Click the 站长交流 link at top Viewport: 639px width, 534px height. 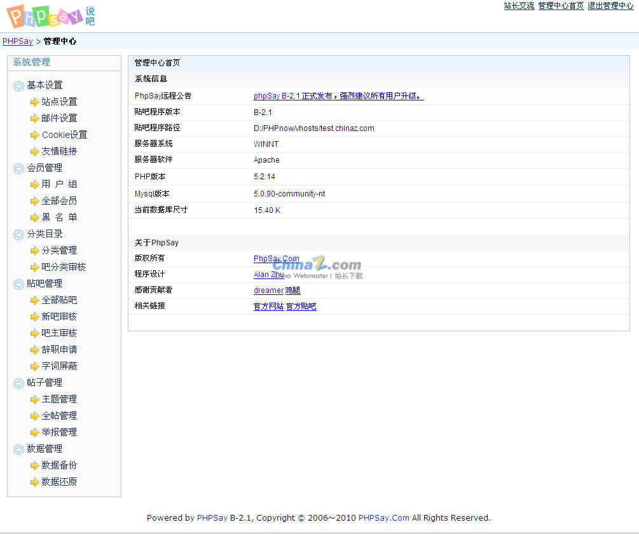[519, 6]
